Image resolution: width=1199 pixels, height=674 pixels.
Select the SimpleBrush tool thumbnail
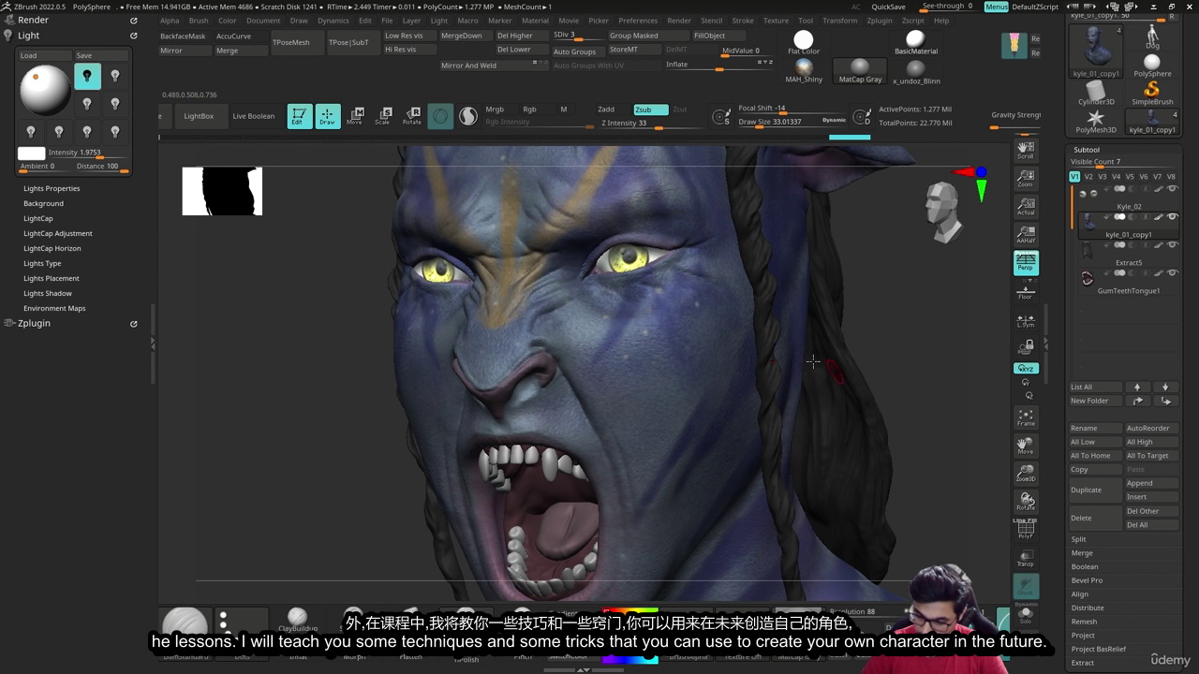pos(1151,92)
